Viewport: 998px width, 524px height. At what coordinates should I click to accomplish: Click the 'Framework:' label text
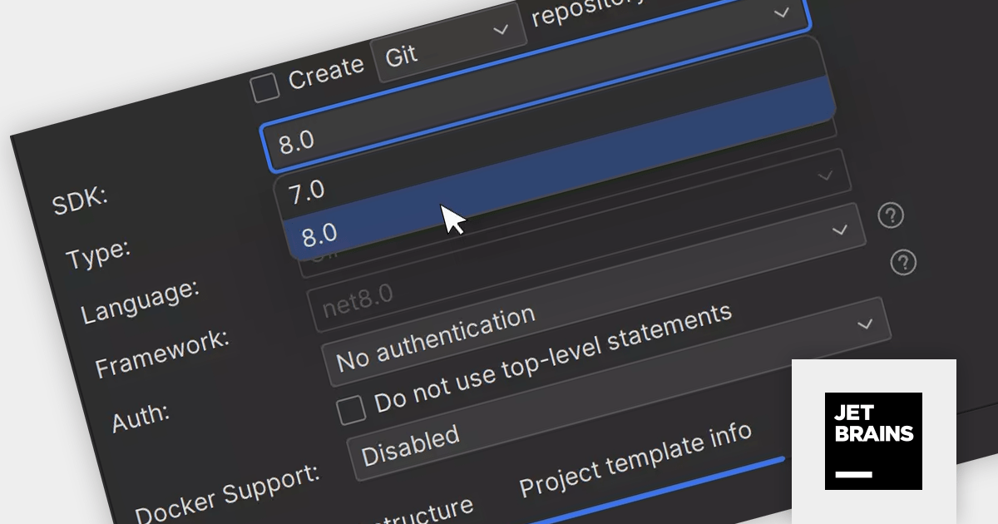coord(161,354)
